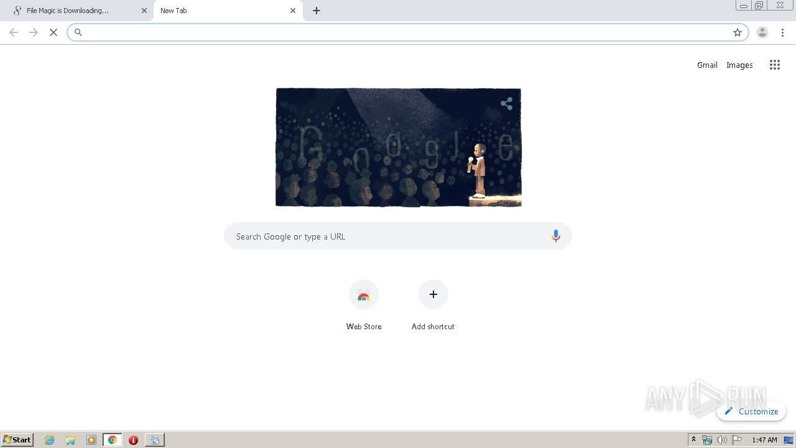Go forward to next page
This screenshot has width=796, height=448.
coord(34,32)
